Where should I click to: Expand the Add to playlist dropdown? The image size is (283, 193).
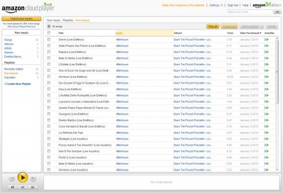(x=252, y=26)
